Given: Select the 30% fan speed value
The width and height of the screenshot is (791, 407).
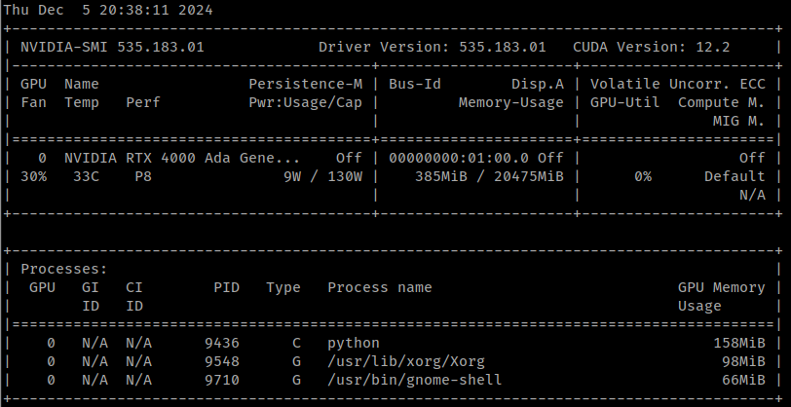Looking at the screenshot, I should coord(32,176).
